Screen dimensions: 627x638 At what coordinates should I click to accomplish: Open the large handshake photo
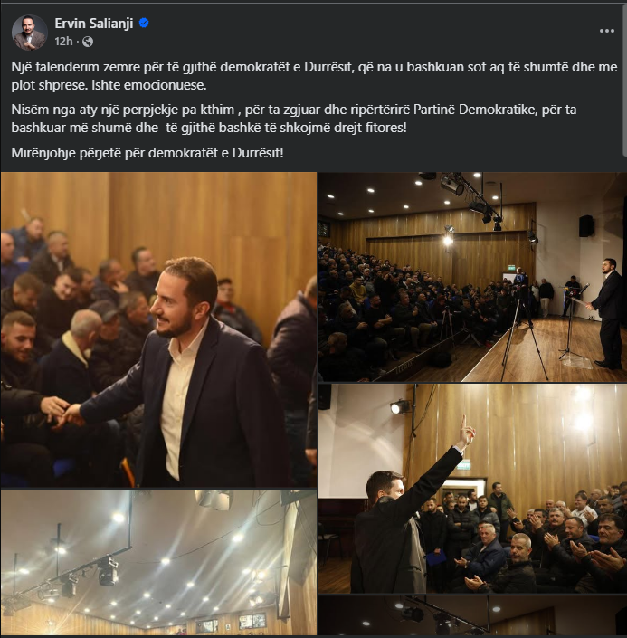pos(158,329)
